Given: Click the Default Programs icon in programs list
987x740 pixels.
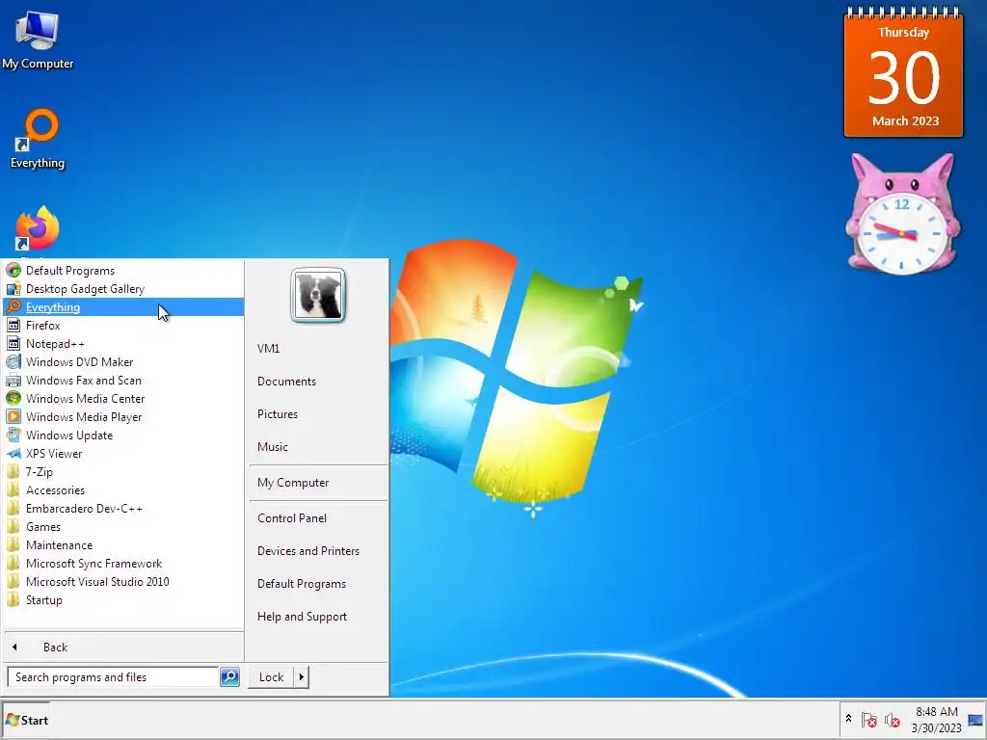Looking at the screenshot, I should click(x=13, y=271).
